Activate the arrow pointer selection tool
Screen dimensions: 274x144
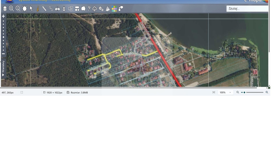point(31,9)
